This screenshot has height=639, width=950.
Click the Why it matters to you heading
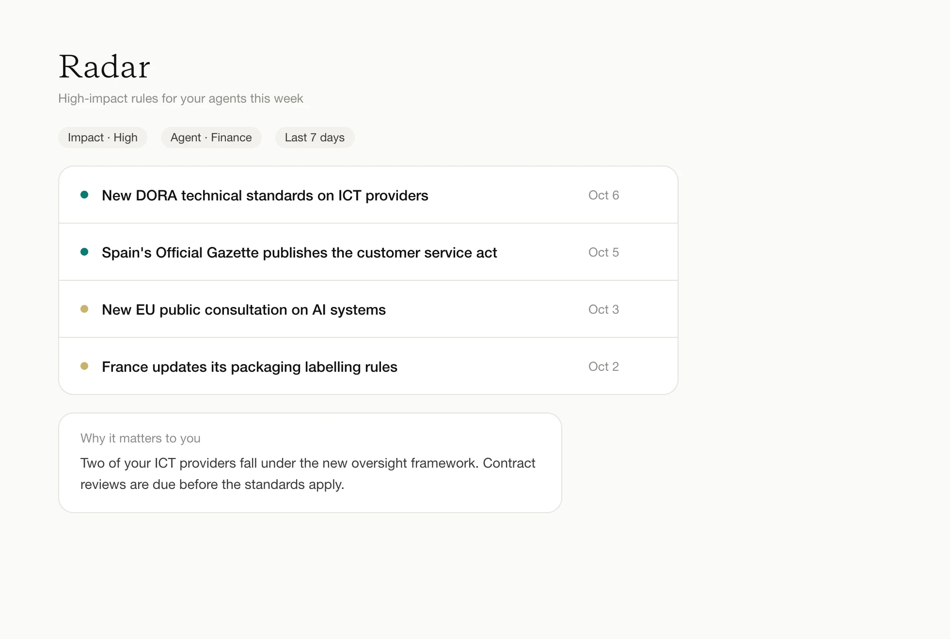[141, 438]
